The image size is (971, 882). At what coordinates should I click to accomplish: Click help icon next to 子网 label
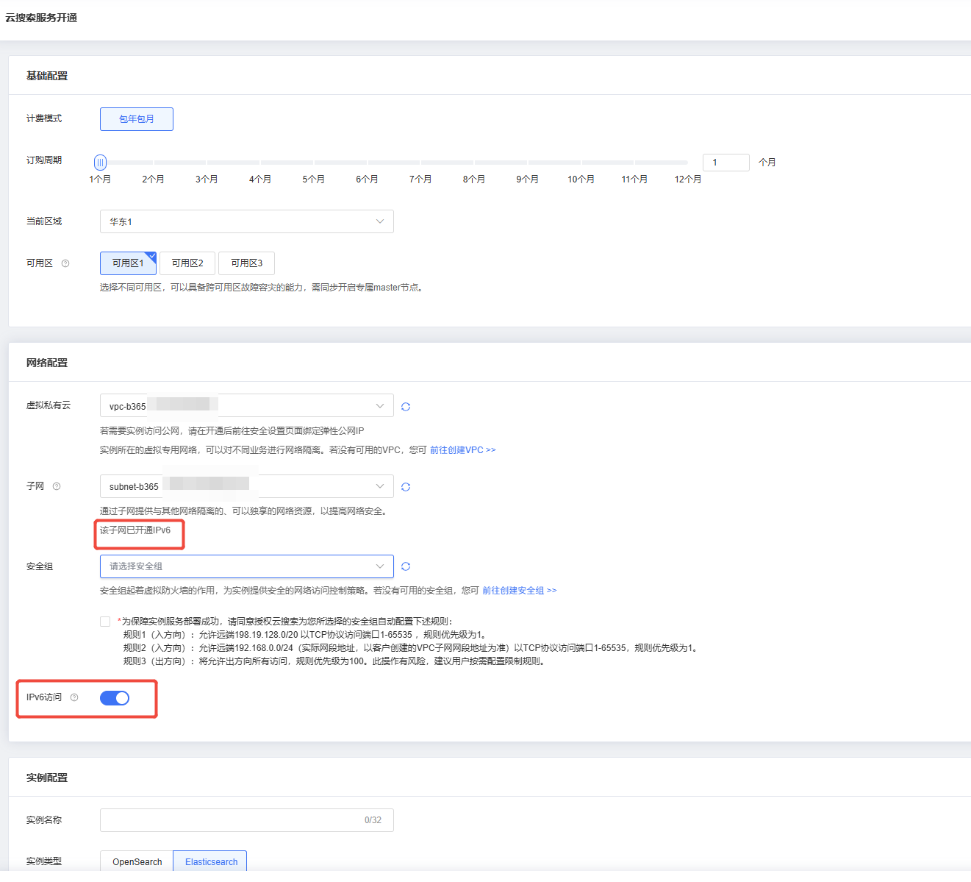(x=57, y=486)
